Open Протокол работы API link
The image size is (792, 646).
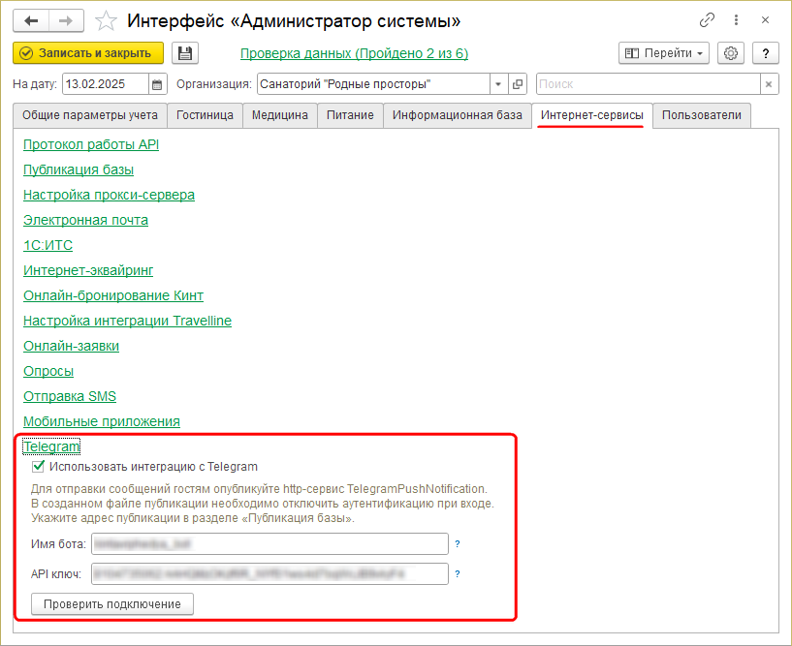click(91, 145)
